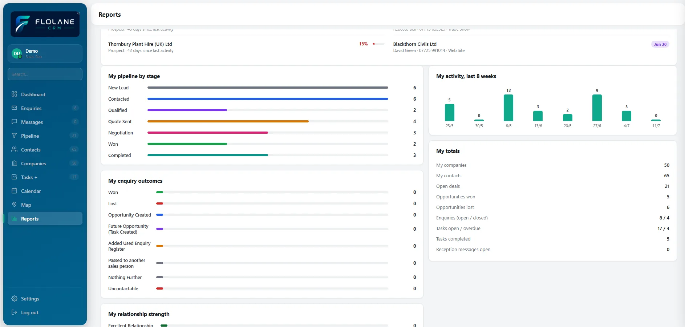The image size is (685, 327).
Task: Open the Dashboard menu item
Action: pos(45,94)
